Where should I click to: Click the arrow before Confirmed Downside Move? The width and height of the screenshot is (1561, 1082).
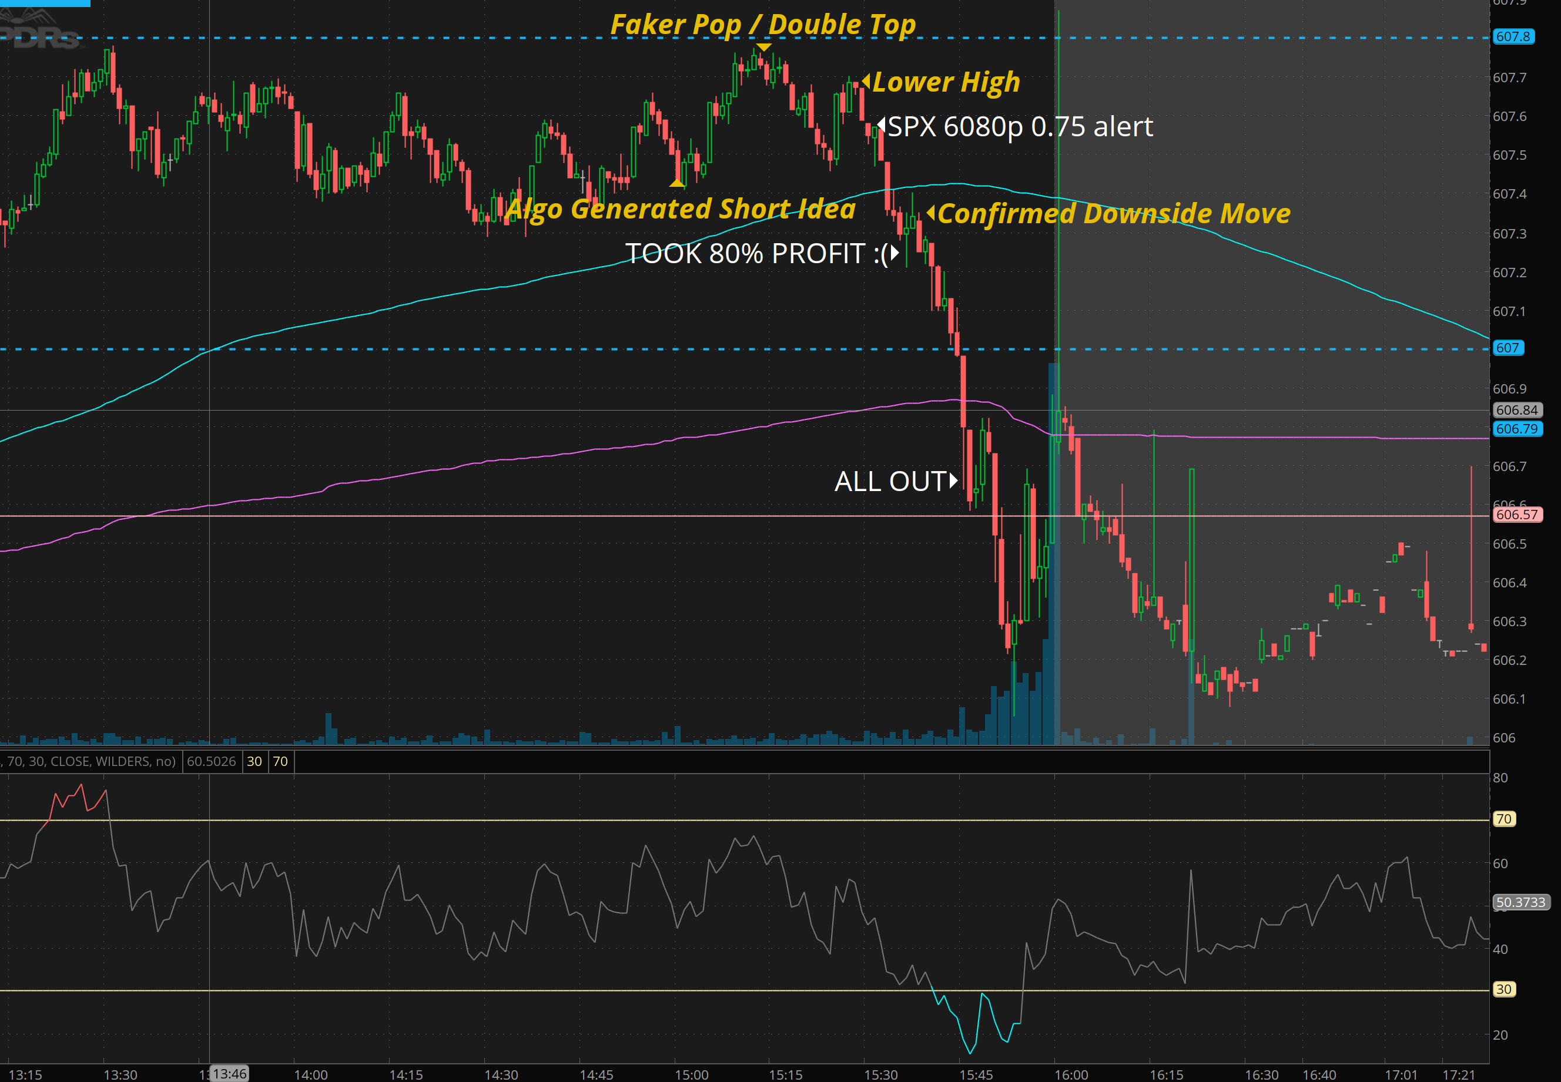click(x=931, y=213)
